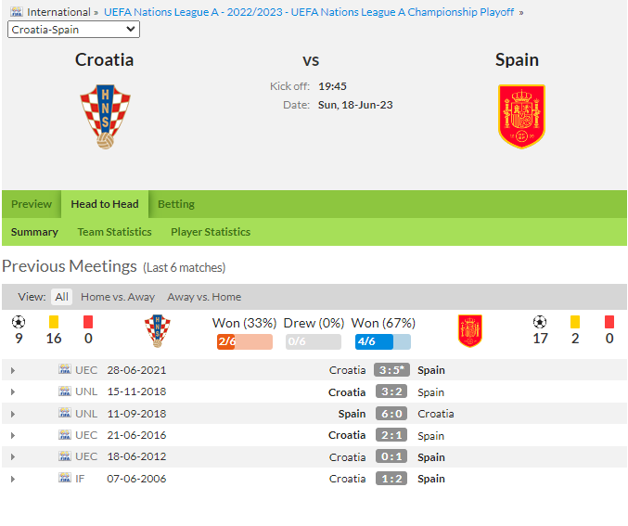Switch view to Away vs. Home
The width and height of the screenshot is (628, 526).
204,297
